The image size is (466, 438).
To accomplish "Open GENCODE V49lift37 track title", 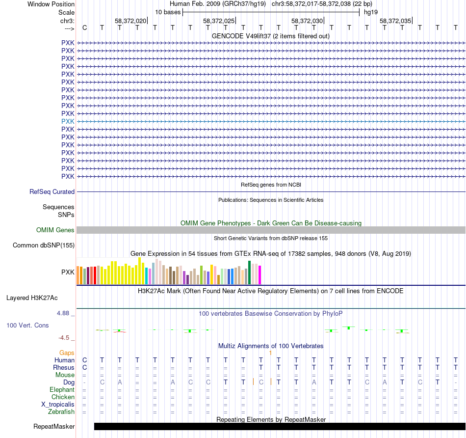I will (271, 36).
